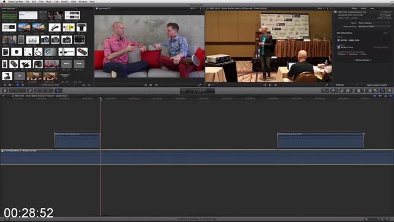This screenshot has width=394, height=222.
Task: Click the timeline playhead marker
Action: 101,99
